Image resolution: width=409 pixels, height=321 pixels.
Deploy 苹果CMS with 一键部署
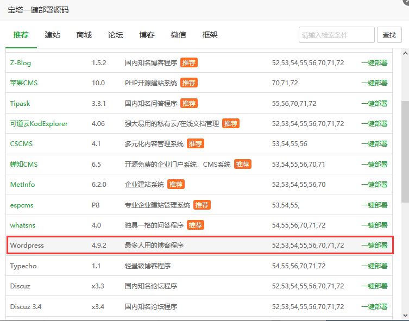(x=374, y=83)
